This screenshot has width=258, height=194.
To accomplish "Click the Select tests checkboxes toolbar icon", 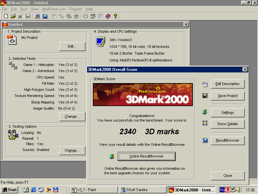I will (62, 16).
